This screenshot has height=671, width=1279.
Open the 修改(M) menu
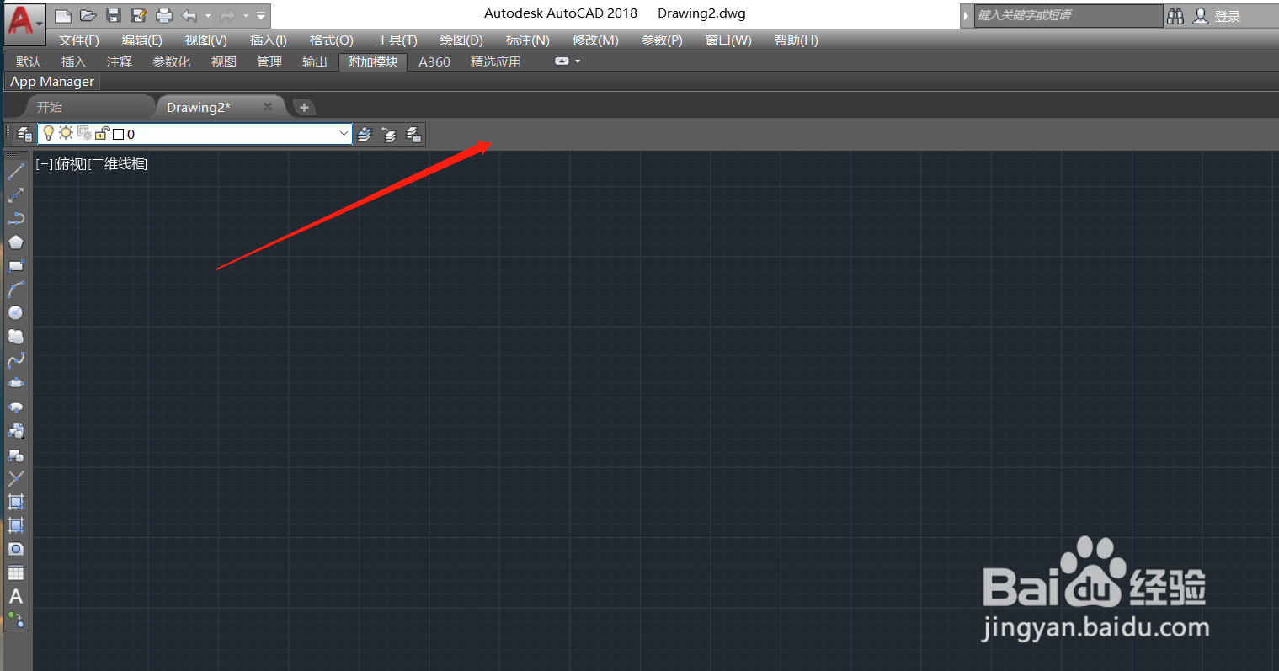pyautogui.click(x=595, y=40)
